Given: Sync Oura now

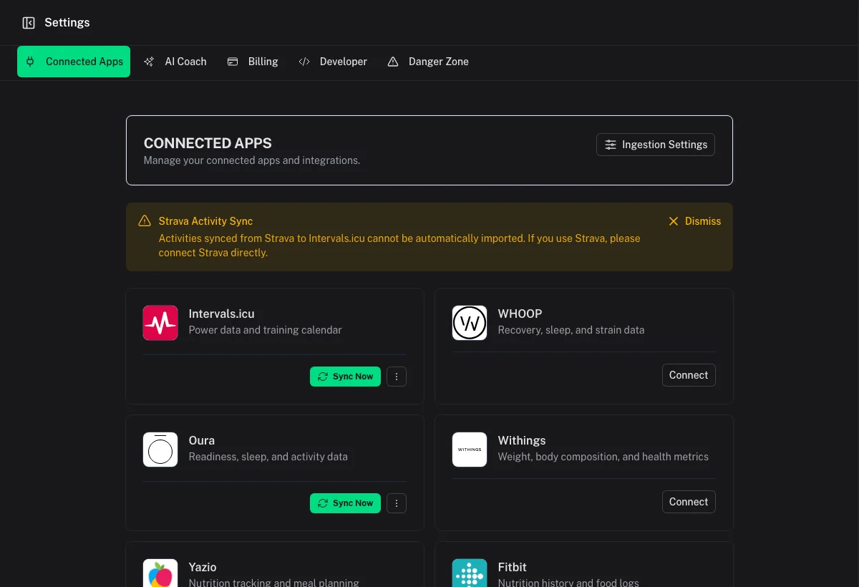Looking at the screenshot, I should 345,503.
